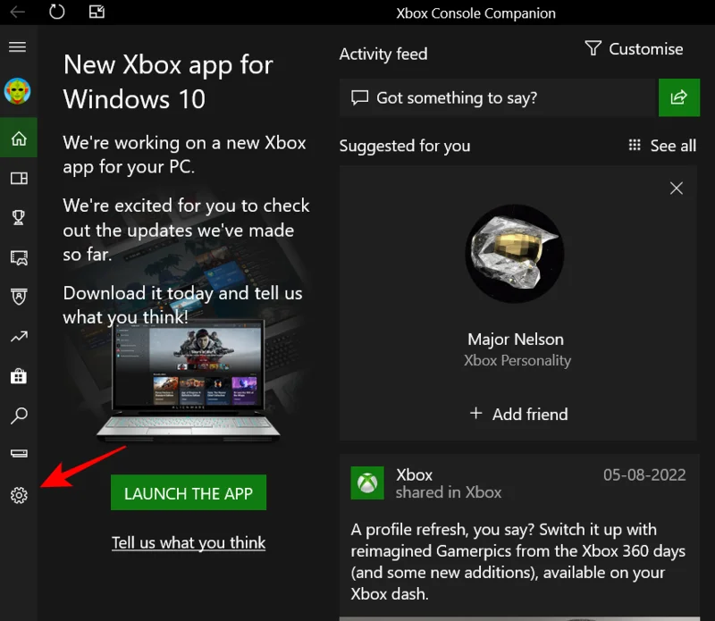Viewport: 715px width, 621px height.
Task: Share a post using the green share icon
Action: (x=679, y=98)
